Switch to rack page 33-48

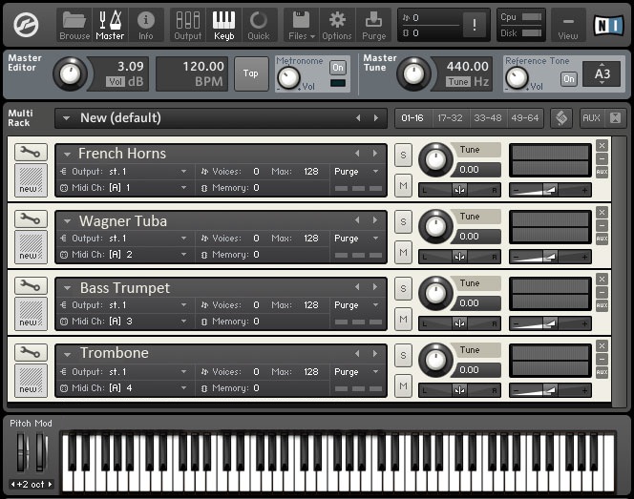coord(487,118)
